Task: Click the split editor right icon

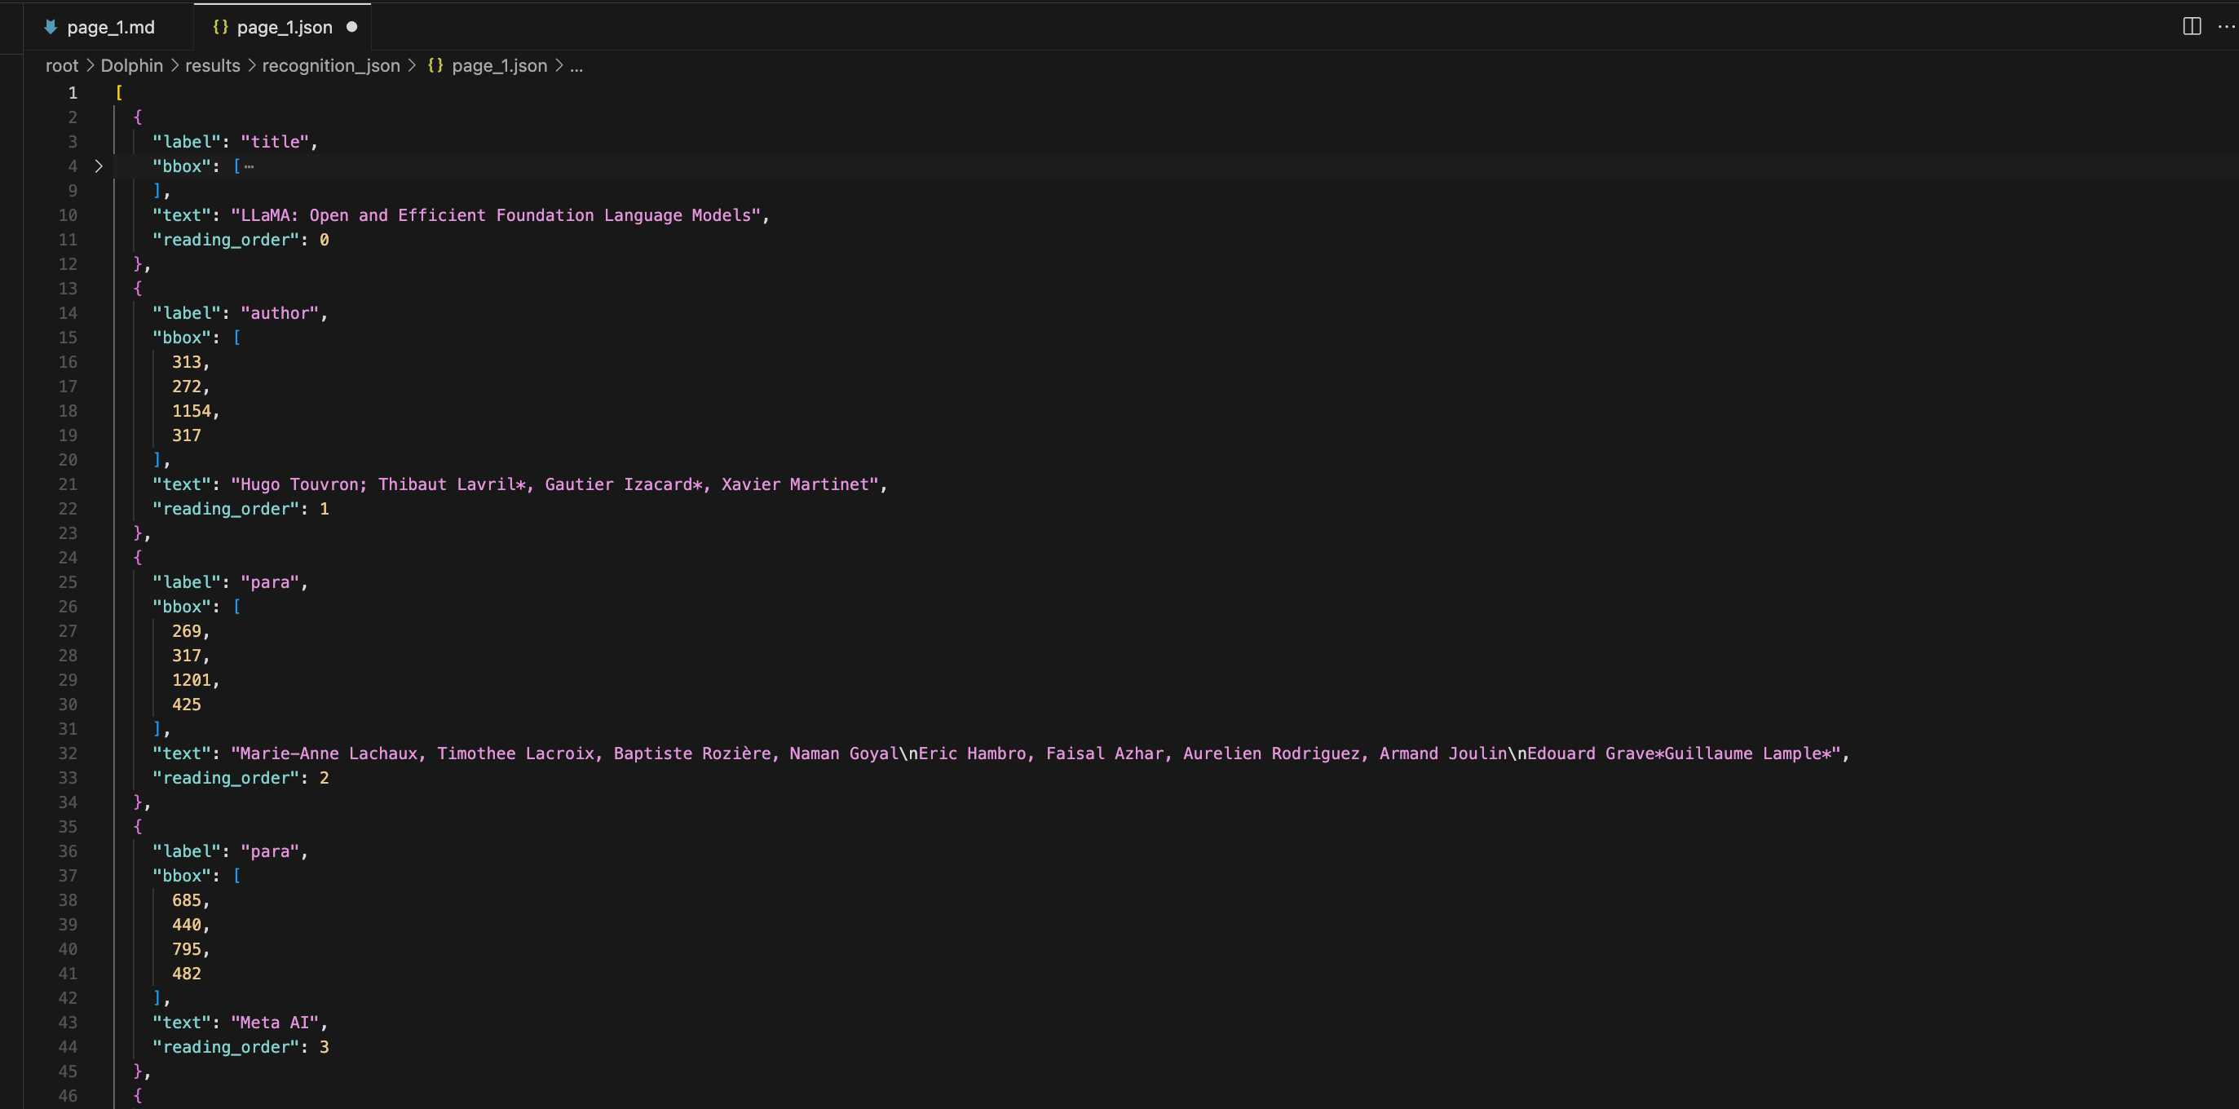Action: [2191, 26]
